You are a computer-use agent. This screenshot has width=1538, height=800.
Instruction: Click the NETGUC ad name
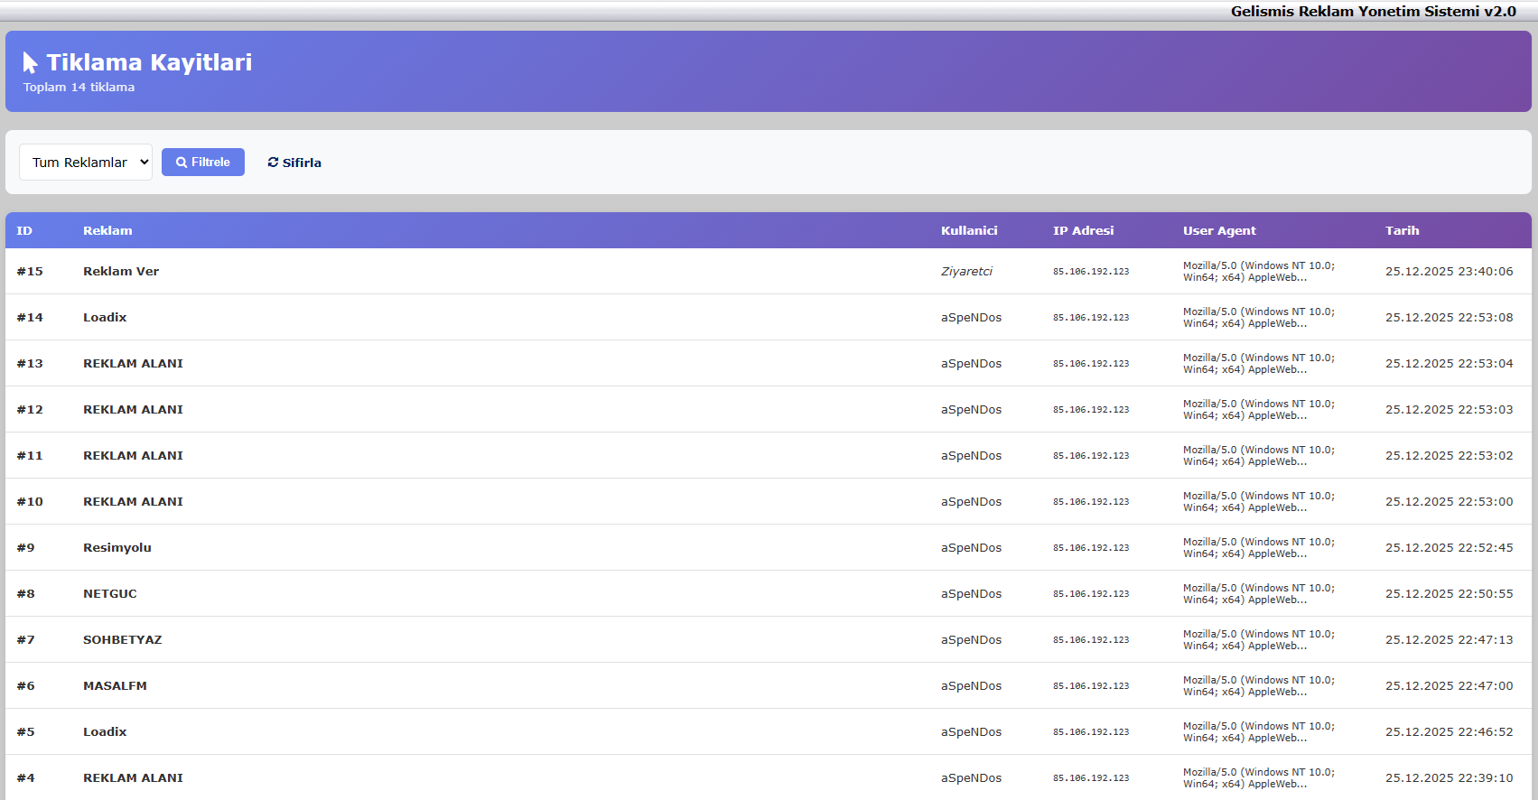click(x=110, y=594)
